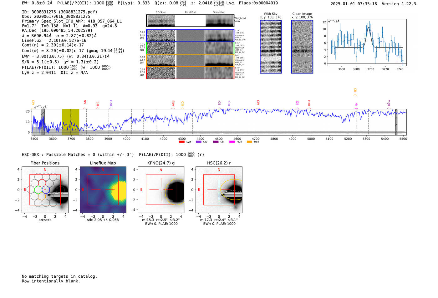Click the orange fiber circle in Fiber Positions
Image resolution: width=438 pixels, height=298 pixels.
point(42,196)
